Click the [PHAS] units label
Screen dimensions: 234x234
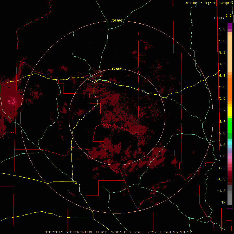pos(220,18)
